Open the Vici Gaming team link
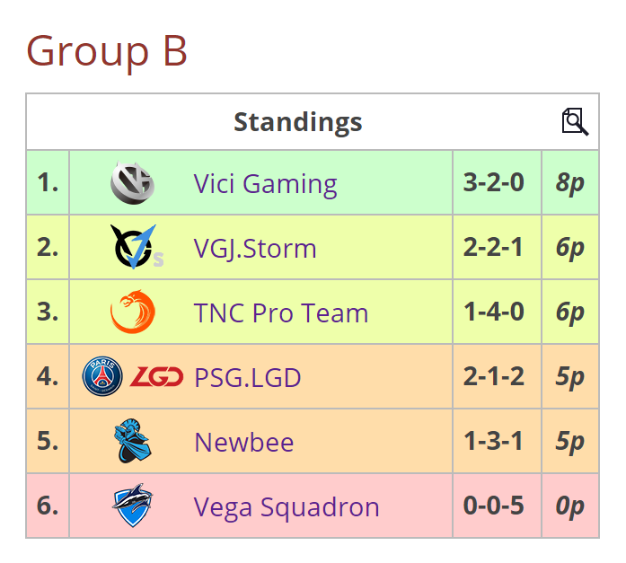 pyautogui.click(x=265, y=183)
